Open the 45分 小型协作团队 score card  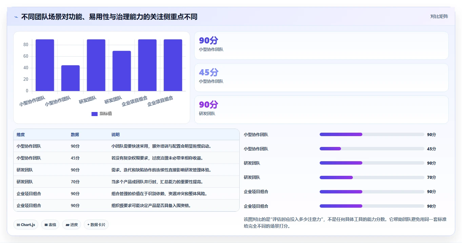[321, 77]
